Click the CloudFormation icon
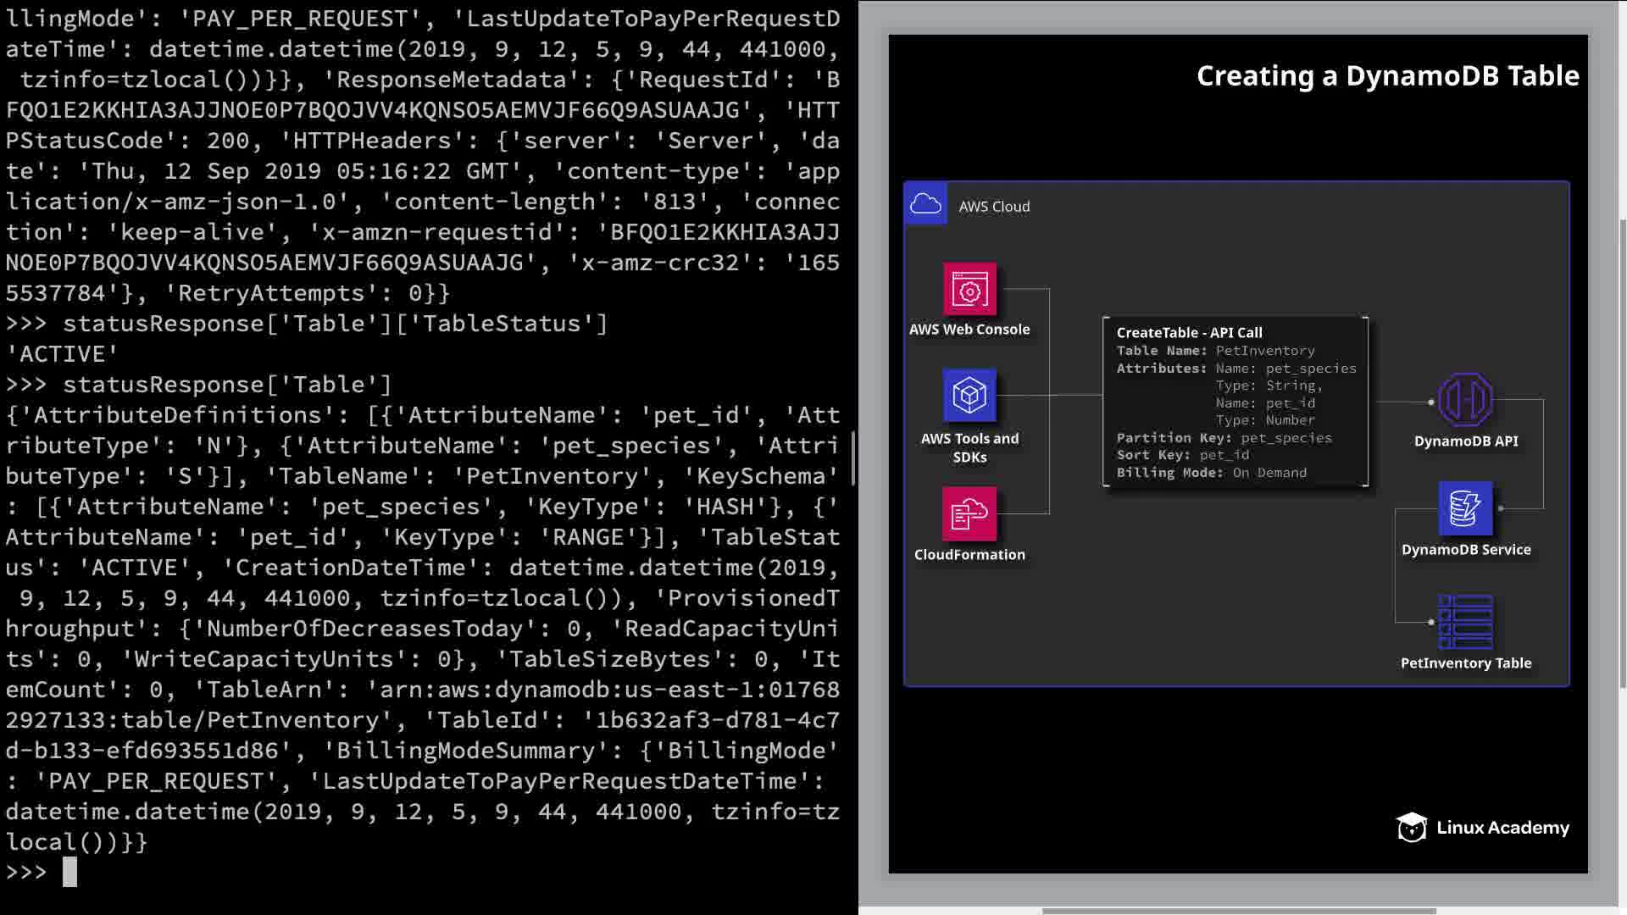1627x915 pixels. (x=969, y=513)
